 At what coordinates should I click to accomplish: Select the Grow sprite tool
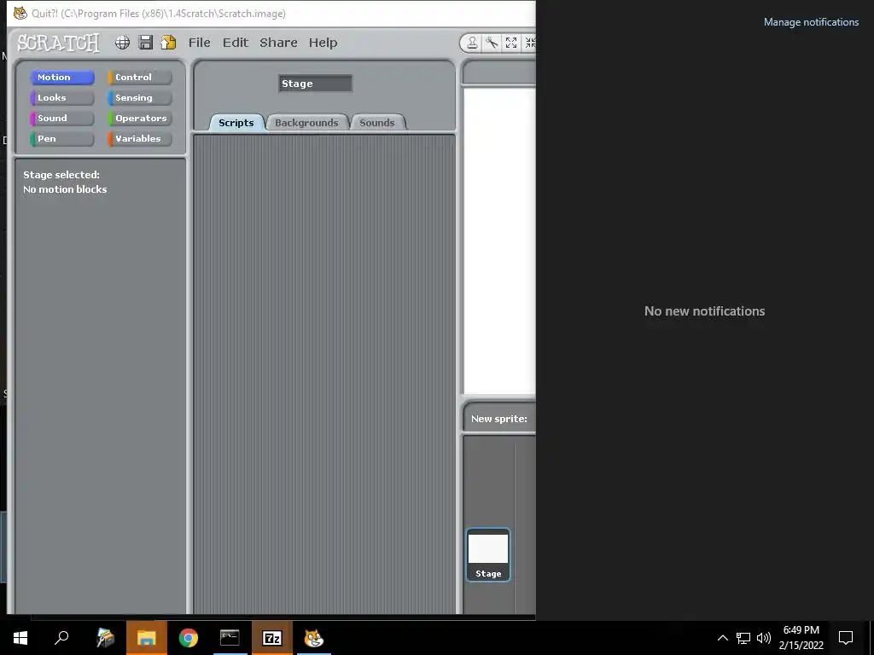tap(511, 43)
